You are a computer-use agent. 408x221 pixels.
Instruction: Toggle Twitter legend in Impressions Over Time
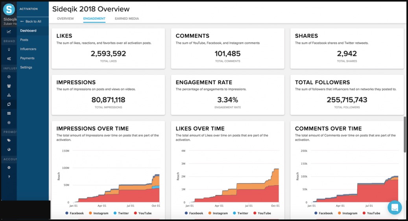pos(121,213)
